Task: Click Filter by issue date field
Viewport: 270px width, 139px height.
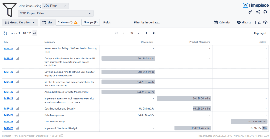Action: tap(147, 23)
